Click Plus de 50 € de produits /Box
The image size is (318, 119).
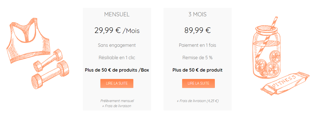tap(117, 70)
